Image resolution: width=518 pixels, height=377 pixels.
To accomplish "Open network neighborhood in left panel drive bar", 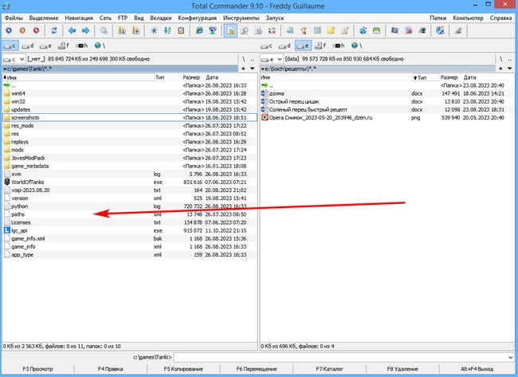I will coord(99,45).
